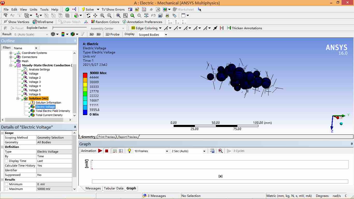Screen dimensions: 354x199
Task: Click the Solve lightning button
Action: 88,9
